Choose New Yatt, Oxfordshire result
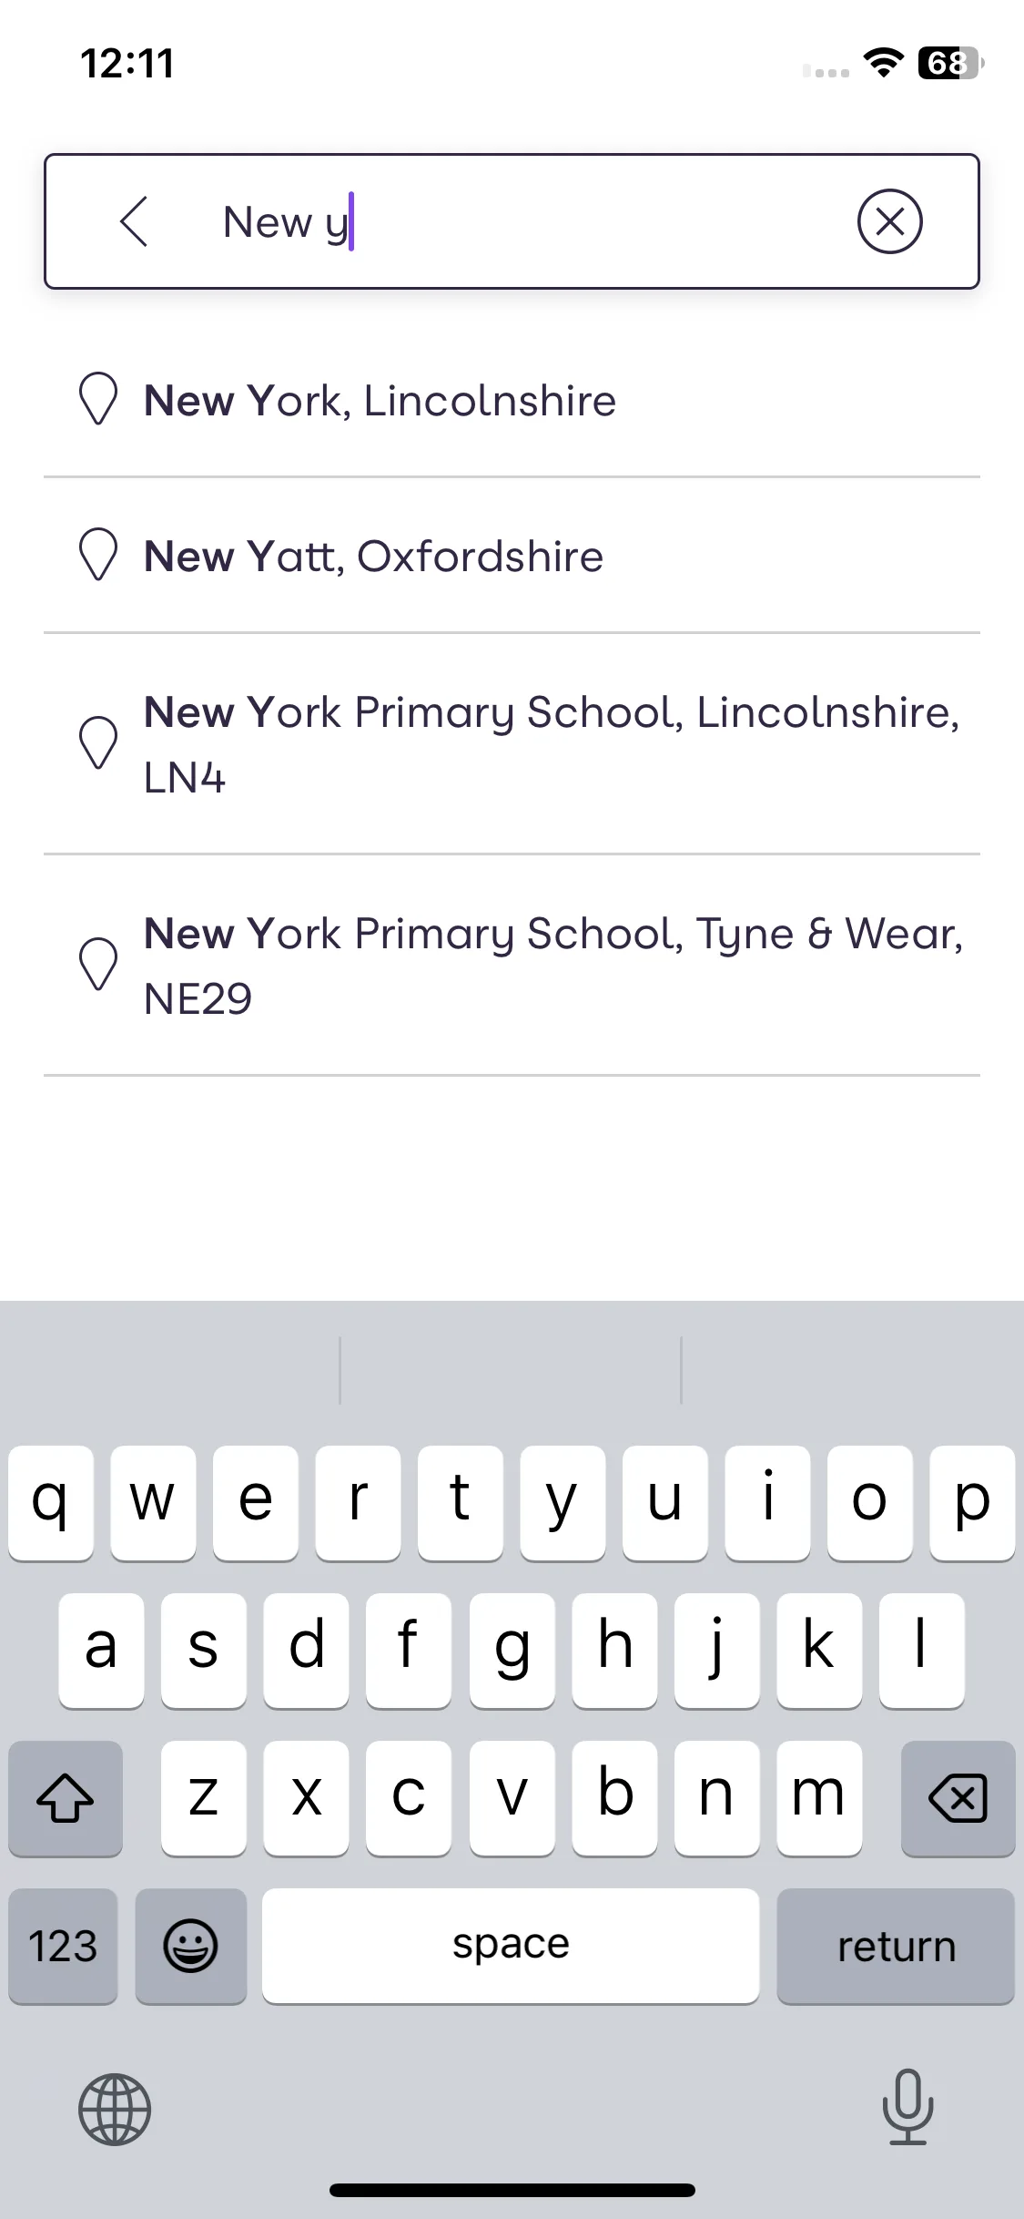 [512, 556]
